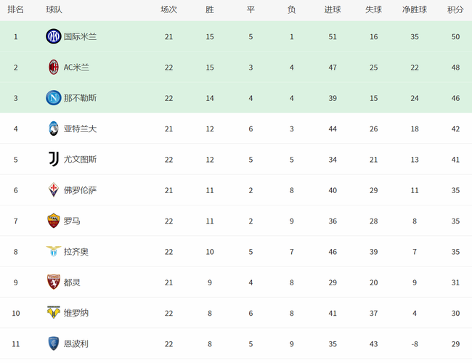Image resolution: width=472 pixels, height=363 pixels.
Task: Click the 净胜球 column header
Action: (415, 9)
